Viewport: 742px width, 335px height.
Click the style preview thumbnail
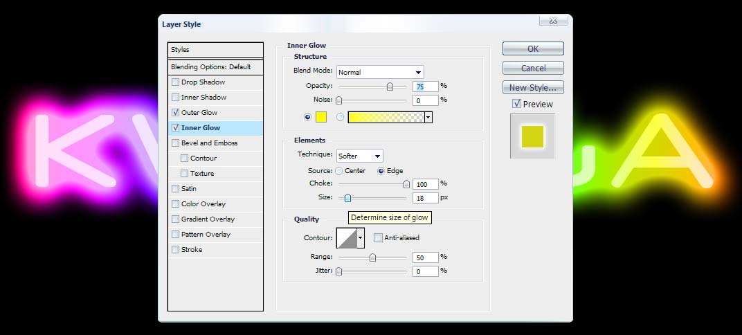(x=532, y=136)
